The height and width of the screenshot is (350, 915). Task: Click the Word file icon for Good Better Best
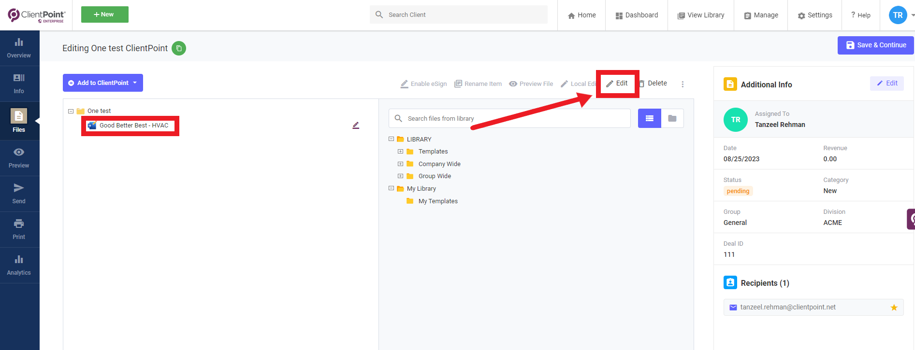[92, 126]
